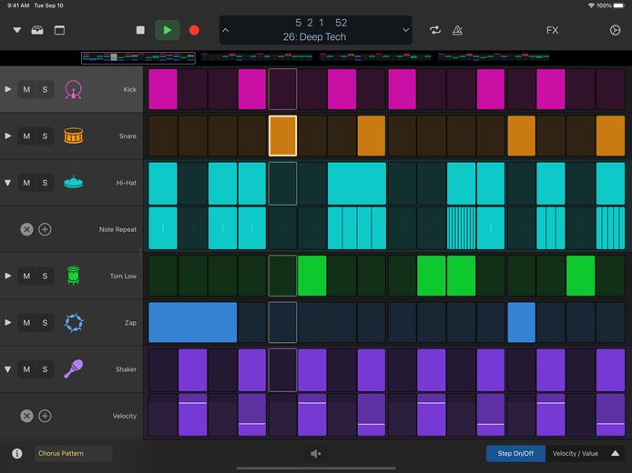Solo the Zap row
Image resolution: width=632 pixels, height=473 pixels.
[45, 322]
